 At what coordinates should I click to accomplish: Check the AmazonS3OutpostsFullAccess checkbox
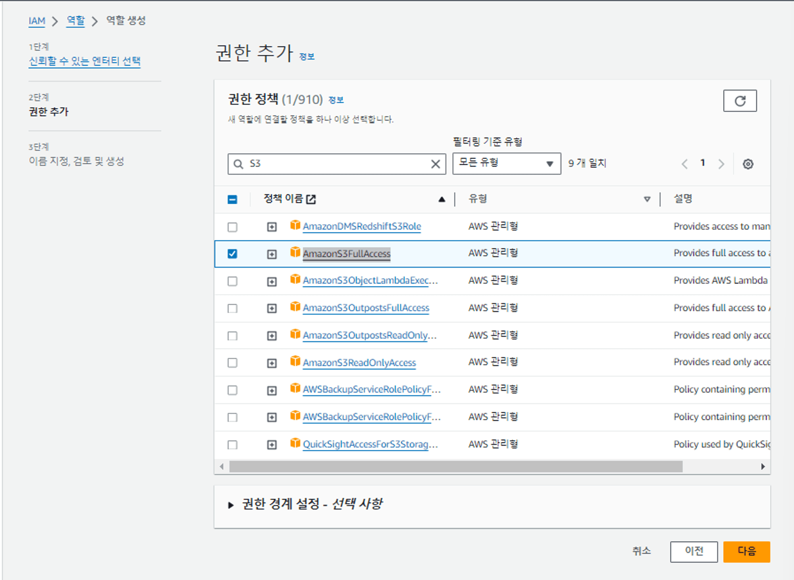232,308
